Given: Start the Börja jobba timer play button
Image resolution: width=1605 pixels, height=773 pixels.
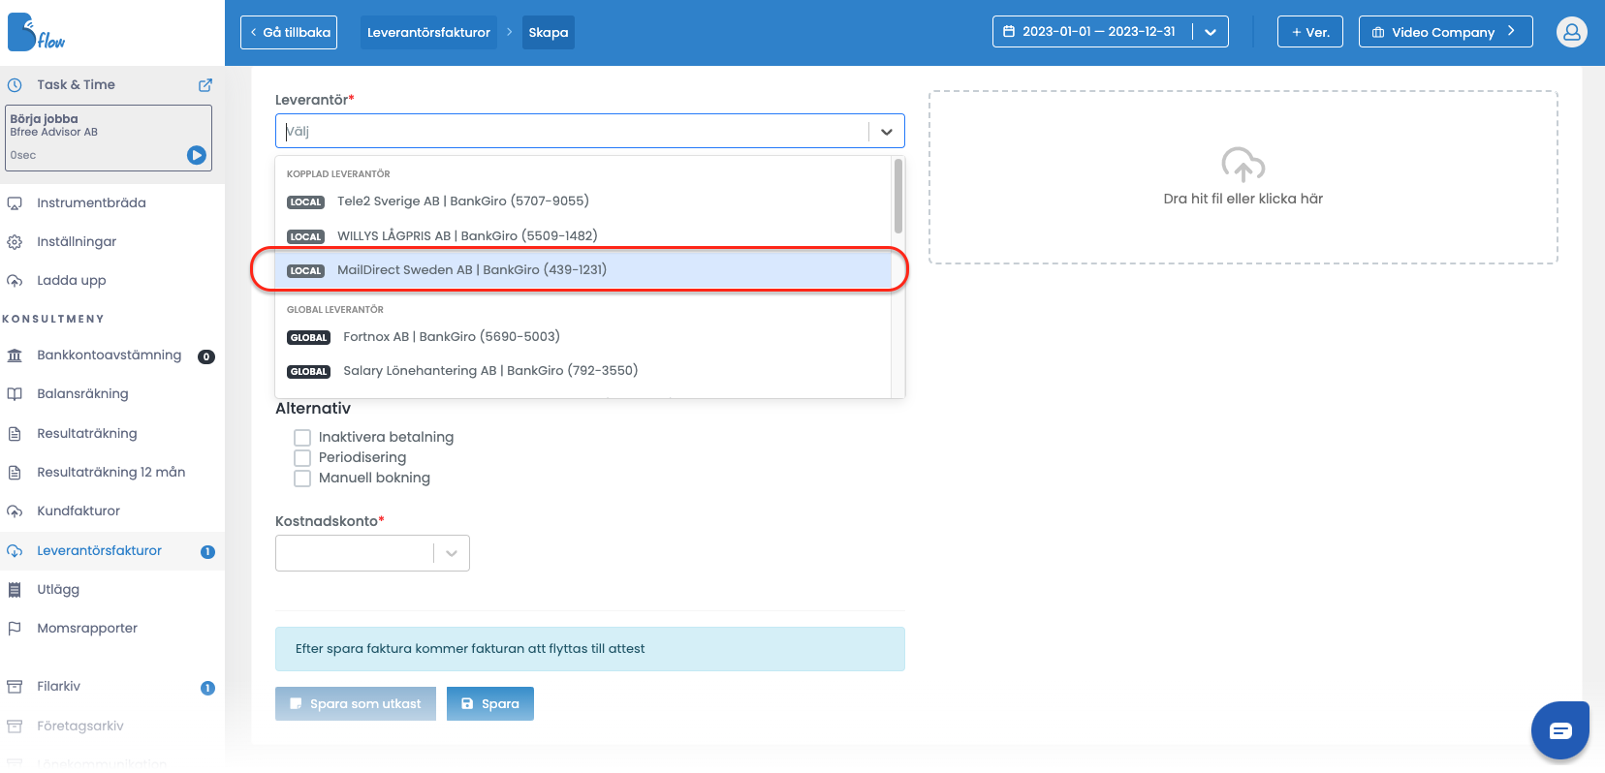Looking at the screenshot, I should pos(197,155).
